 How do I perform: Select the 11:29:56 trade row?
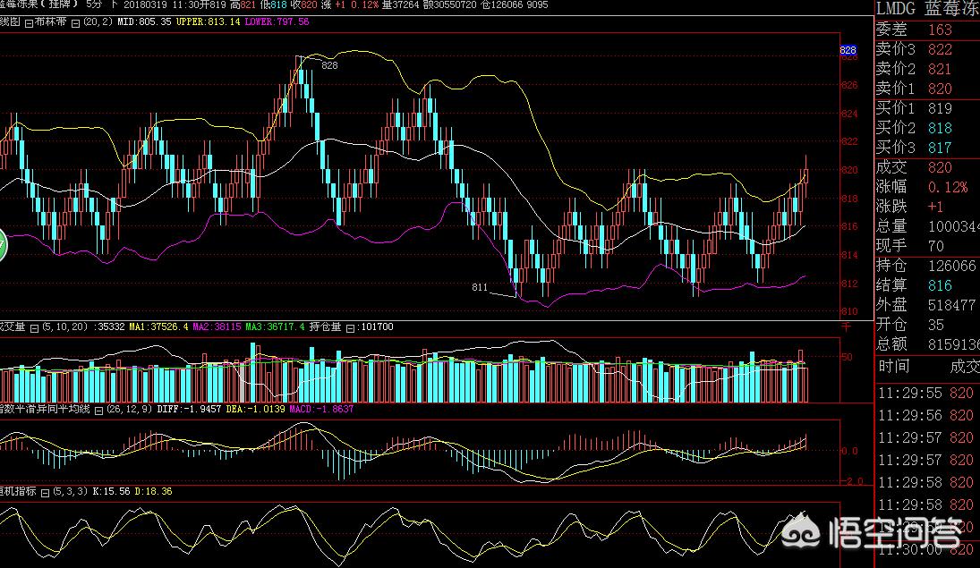927,416
